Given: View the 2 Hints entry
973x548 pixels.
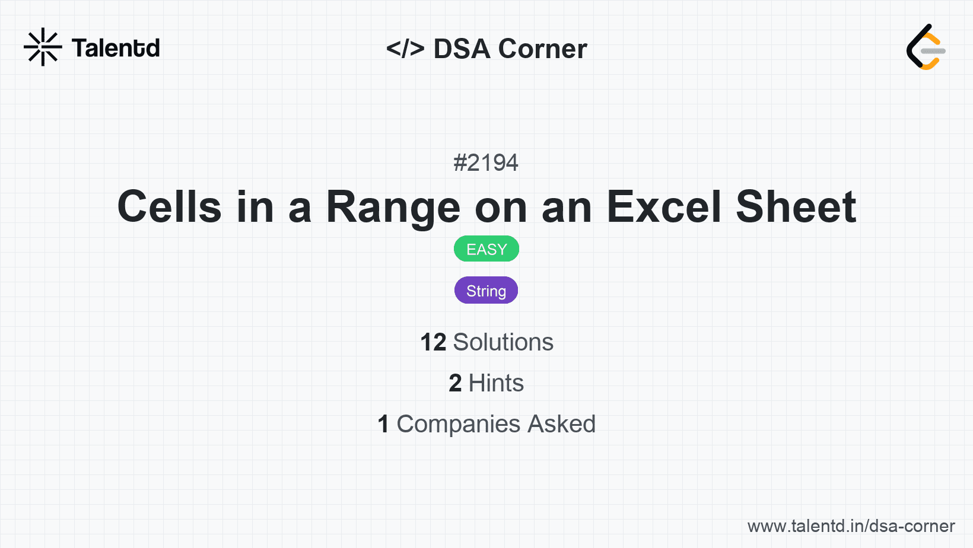Looking at the screenshot, I should click(486, 383).
